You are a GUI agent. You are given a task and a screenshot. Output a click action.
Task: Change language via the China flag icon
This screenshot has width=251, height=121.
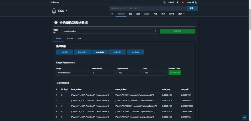pos(183,3)
